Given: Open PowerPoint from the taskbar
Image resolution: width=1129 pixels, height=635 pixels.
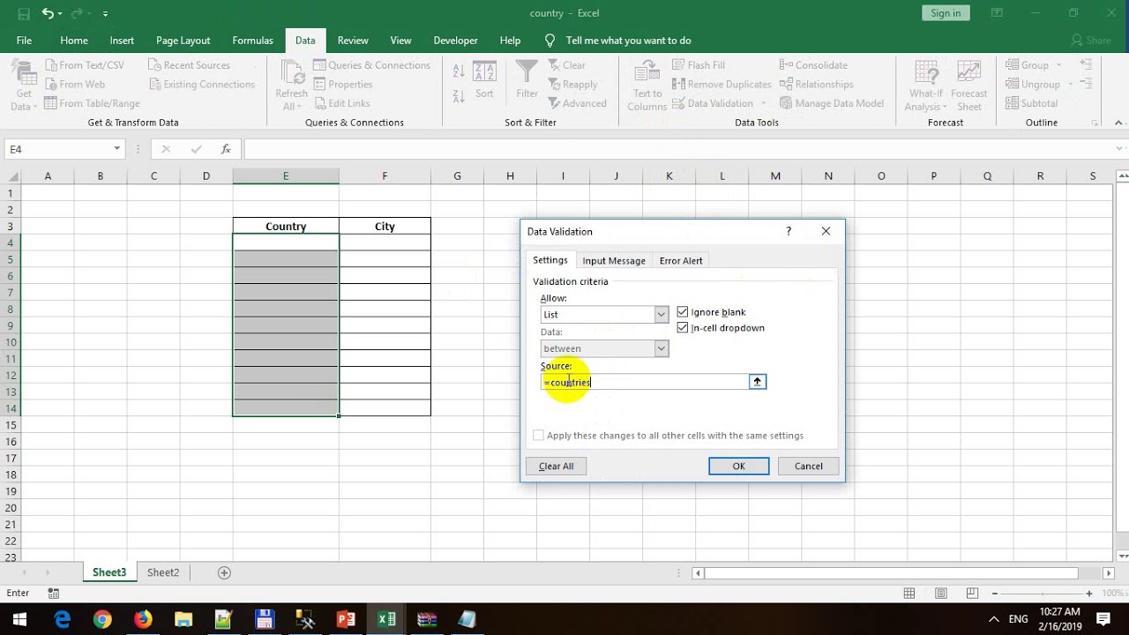Looking at the screenshot, I should point(346,619).
